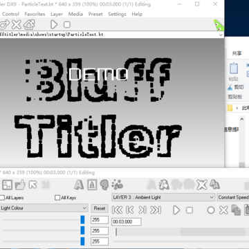
Task: Click the first Light Colour slider handle
Action: tap(82, 220)
